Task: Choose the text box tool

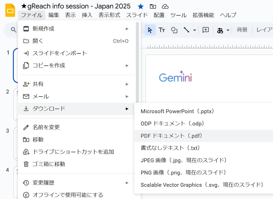Action: [162, 30]
